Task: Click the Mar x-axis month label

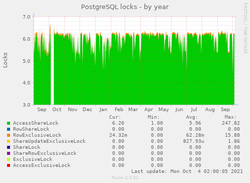Action: (x=133, y=110)
